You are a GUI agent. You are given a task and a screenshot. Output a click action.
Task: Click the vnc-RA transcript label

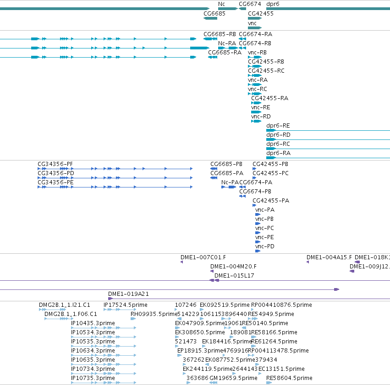point(258,80)
